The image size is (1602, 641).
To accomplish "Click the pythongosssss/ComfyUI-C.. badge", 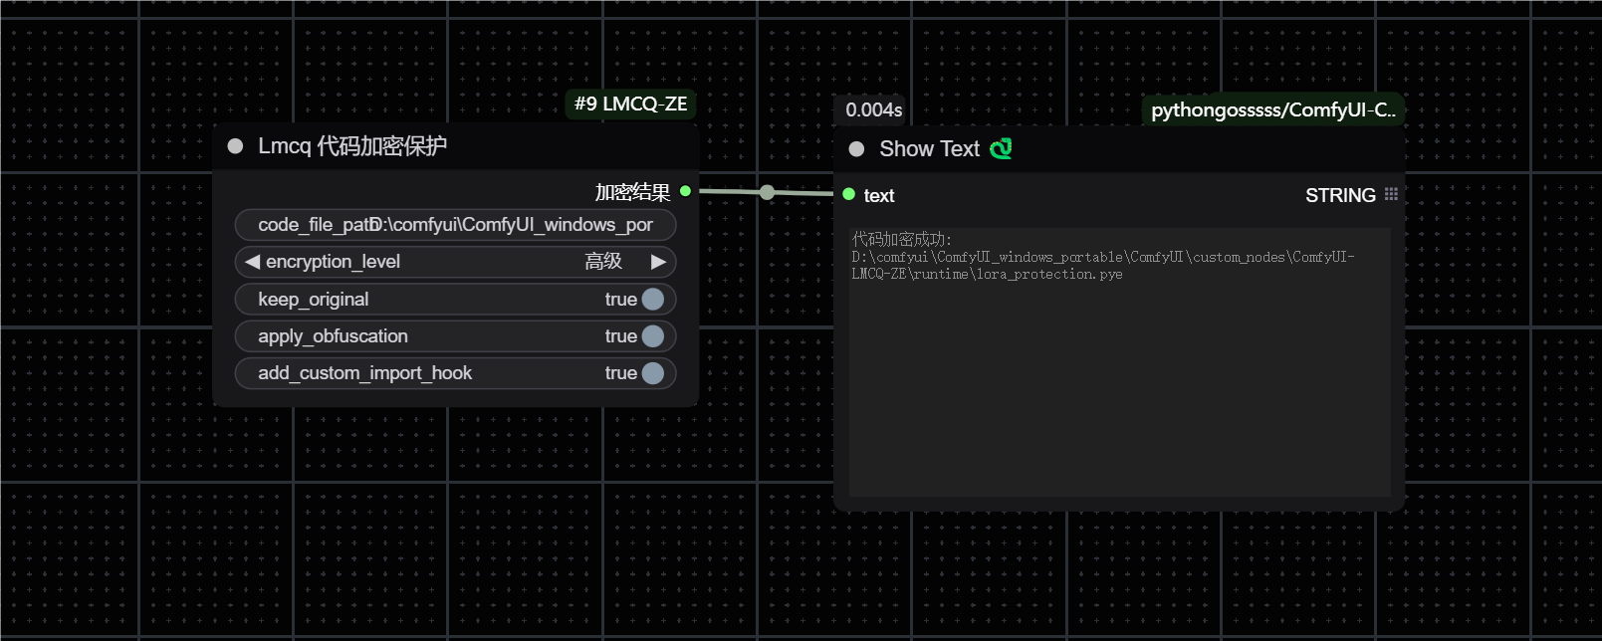I will pos(1273,109).
